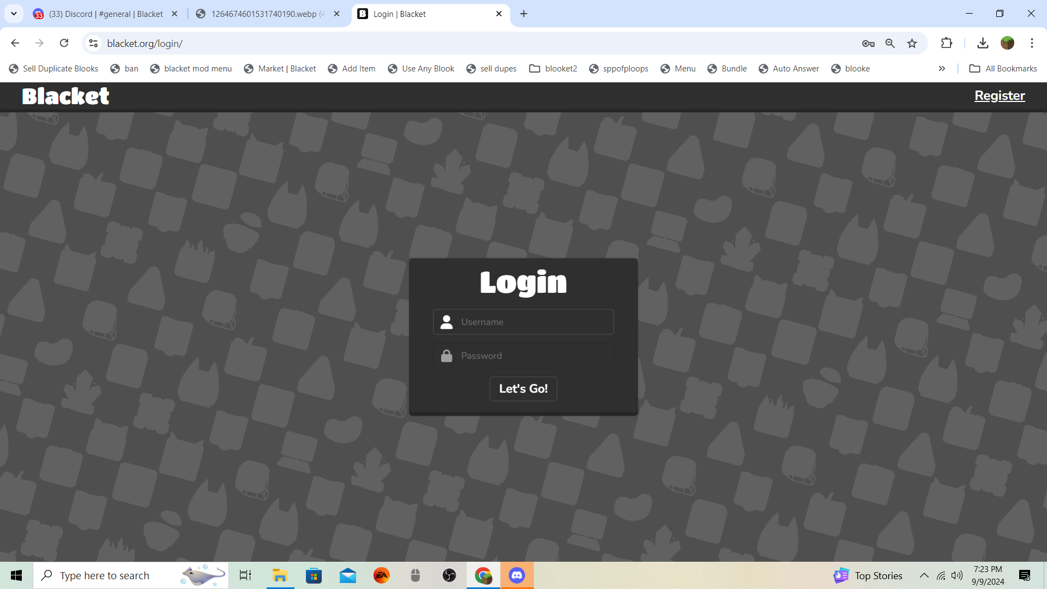Bookmark this page with the star icon

912,44
